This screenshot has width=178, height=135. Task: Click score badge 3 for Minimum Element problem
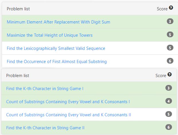170,21
